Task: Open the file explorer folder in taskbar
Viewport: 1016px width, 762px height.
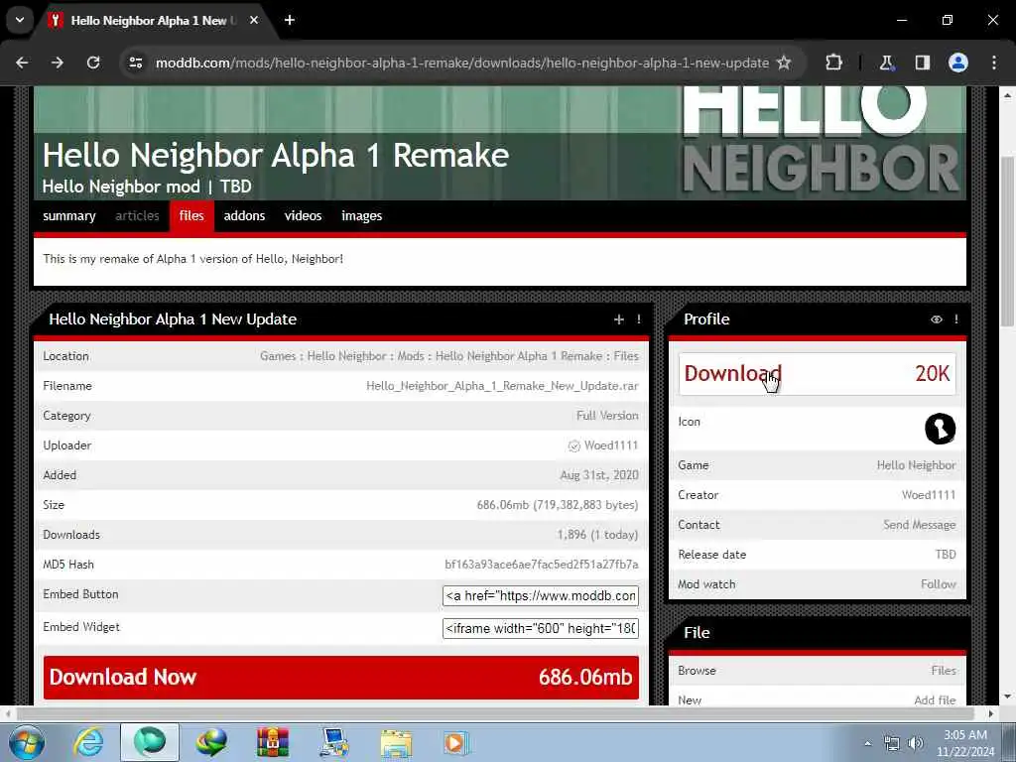Action: pos(396,742)
